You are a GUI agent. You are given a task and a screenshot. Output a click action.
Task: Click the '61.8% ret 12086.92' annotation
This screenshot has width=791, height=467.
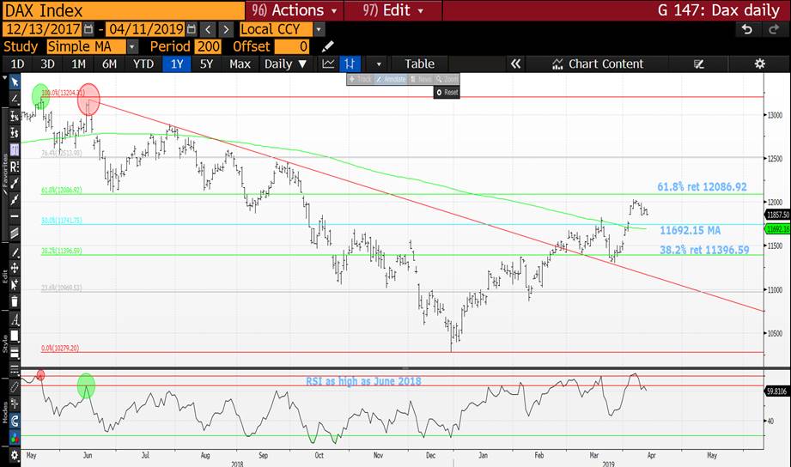[x=702, y=187]
